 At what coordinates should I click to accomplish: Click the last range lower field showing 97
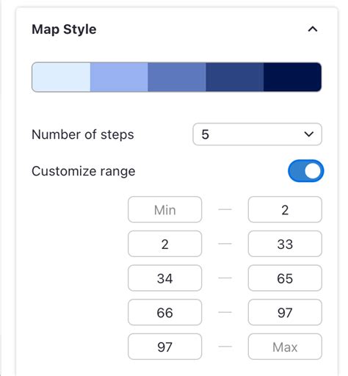click(165, 347)
